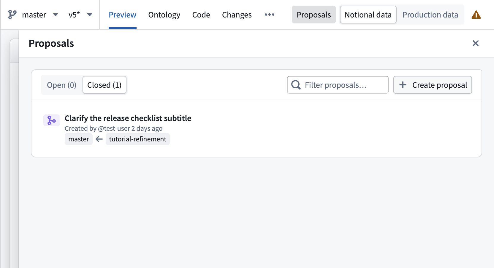Click the tutorial-refinement branch tag

[138, 139]
